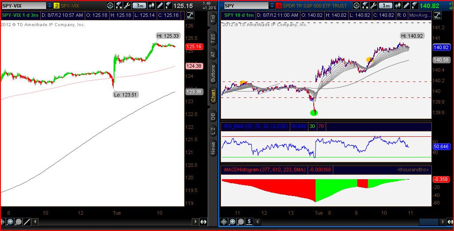Click the Hi: 140.92 bubble label
This screenshot has height=231, width=454.
[412, 36]
